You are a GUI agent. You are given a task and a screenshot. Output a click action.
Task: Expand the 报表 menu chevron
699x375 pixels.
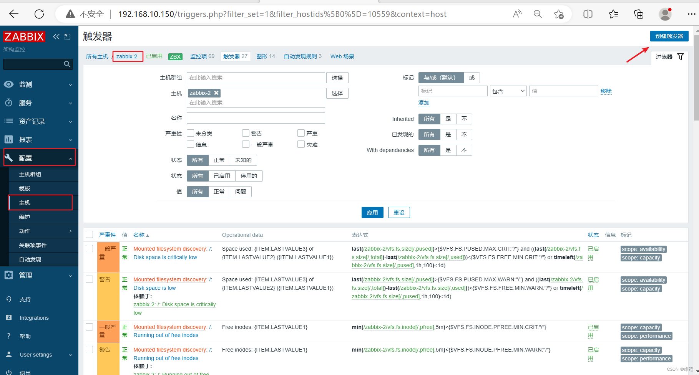point(70,140)
